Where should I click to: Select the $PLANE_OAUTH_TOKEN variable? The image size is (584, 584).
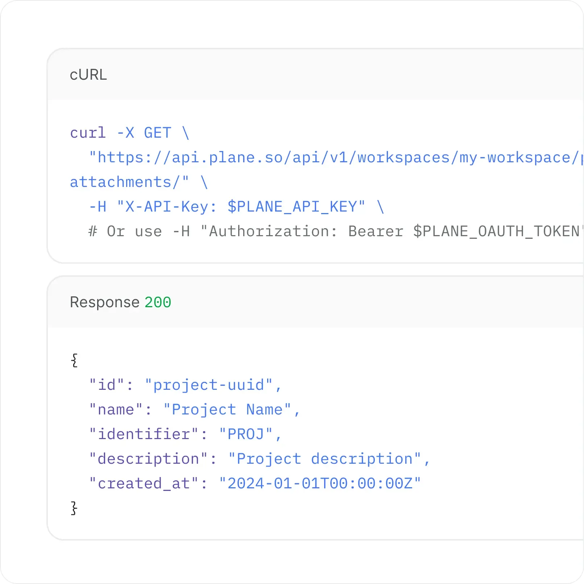coord(497,231)
